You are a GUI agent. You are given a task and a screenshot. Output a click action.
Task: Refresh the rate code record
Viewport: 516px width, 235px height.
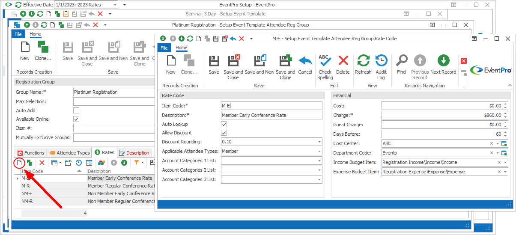[363, 64]
